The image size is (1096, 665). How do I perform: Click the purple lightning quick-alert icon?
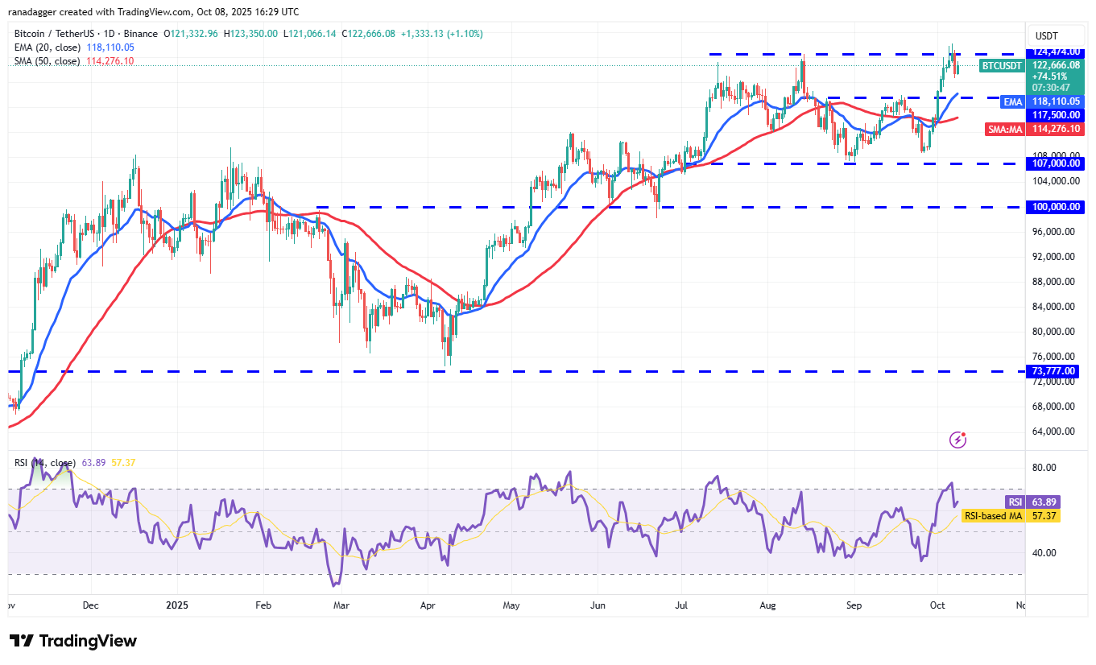tap(957, 439)
